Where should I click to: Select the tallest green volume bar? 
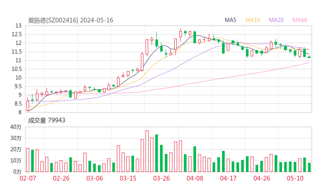coord(157,153)
